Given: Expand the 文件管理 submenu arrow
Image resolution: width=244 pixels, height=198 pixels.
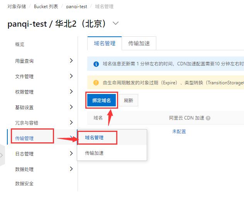Looking at the screenshot, I should (x=71, y=76).
